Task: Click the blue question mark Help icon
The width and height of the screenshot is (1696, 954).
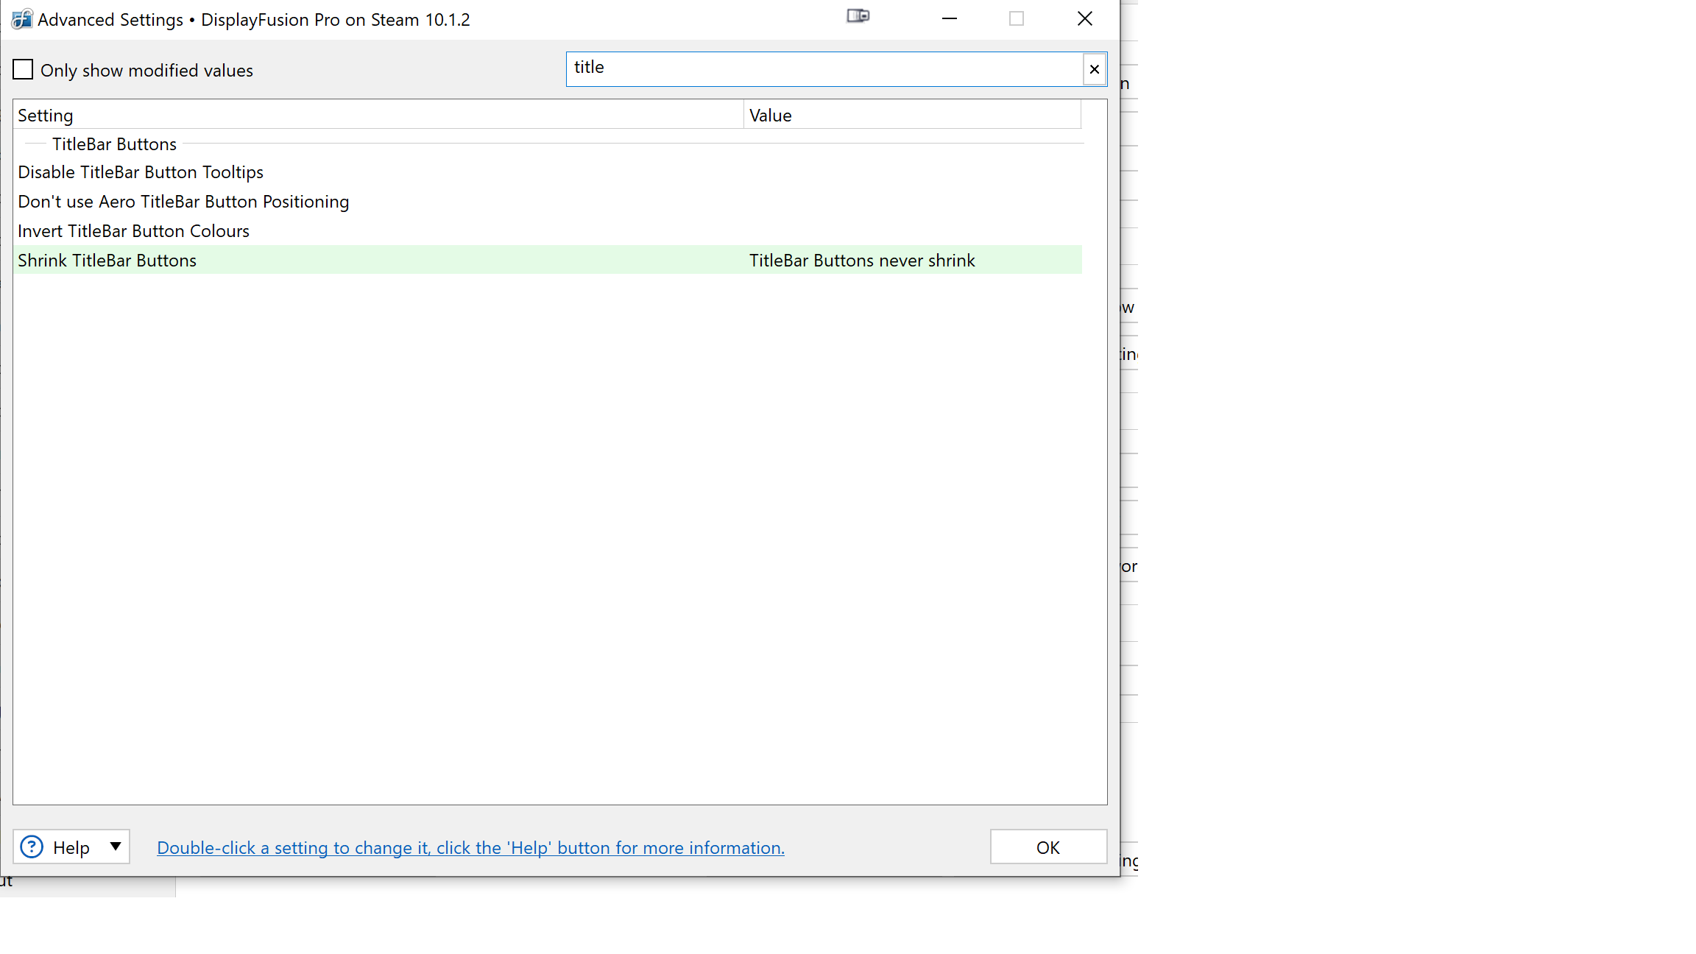Action: pos(32,847)
